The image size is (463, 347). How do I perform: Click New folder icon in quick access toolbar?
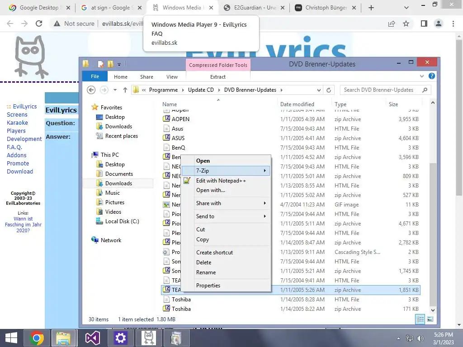pyautogui.click(x=110, y=64)
